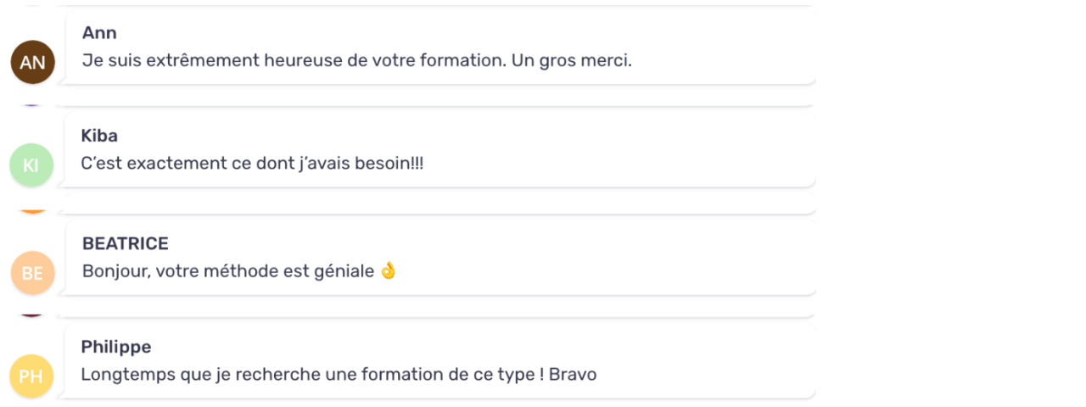The width and height of the screenshot is (1086, 407).
Task: Click the name Ann
Action: [x=99, y=33]
